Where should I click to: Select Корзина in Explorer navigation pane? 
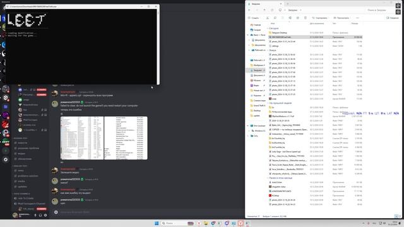(257, 95)
